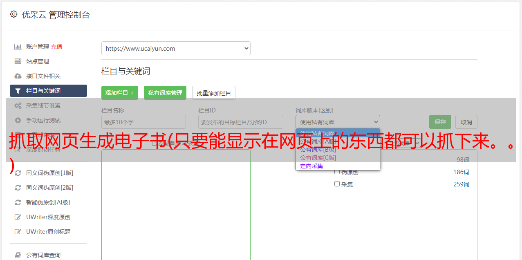The image size is (522, 260).
Task: Click the book icon for 公有词库查询
Action: 18,255
